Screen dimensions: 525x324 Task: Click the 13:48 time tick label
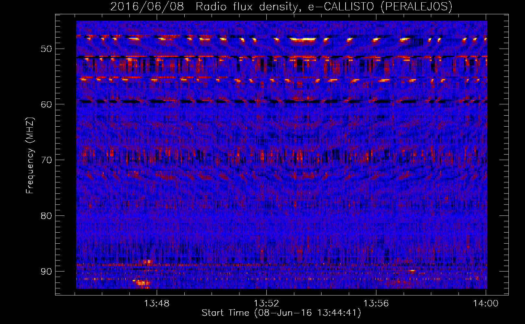point(157,304)
